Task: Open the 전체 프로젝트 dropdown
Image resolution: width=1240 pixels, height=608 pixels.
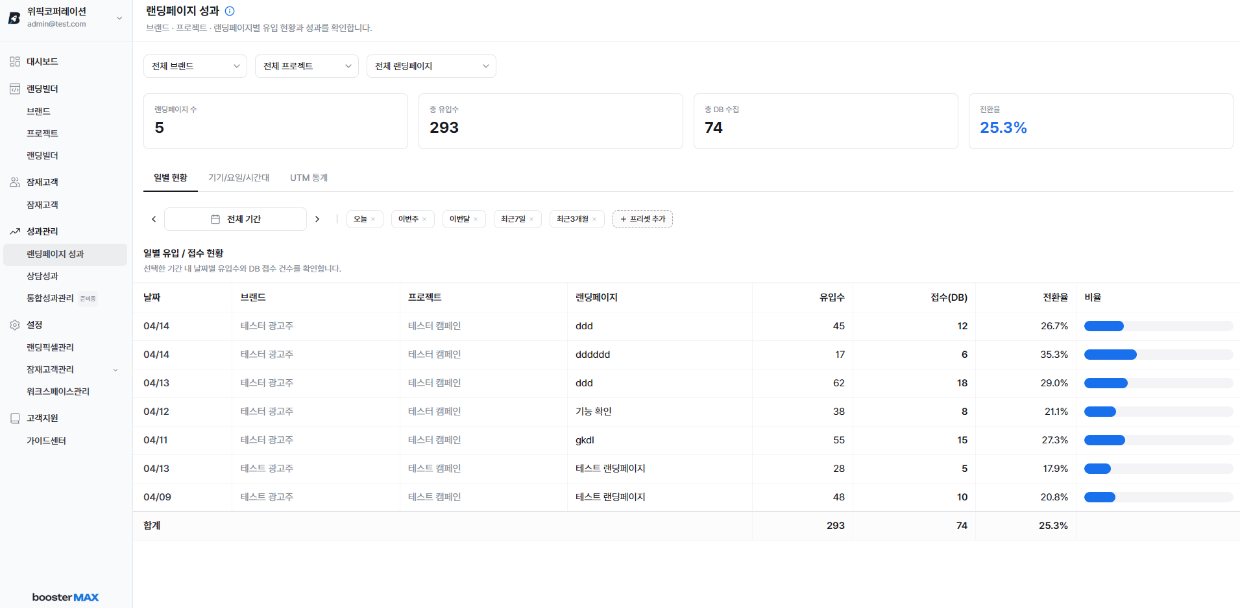Action: coord(307,66)
